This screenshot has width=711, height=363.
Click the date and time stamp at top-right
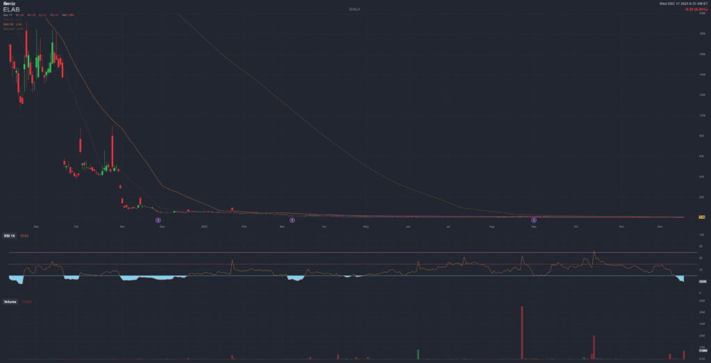684,4
